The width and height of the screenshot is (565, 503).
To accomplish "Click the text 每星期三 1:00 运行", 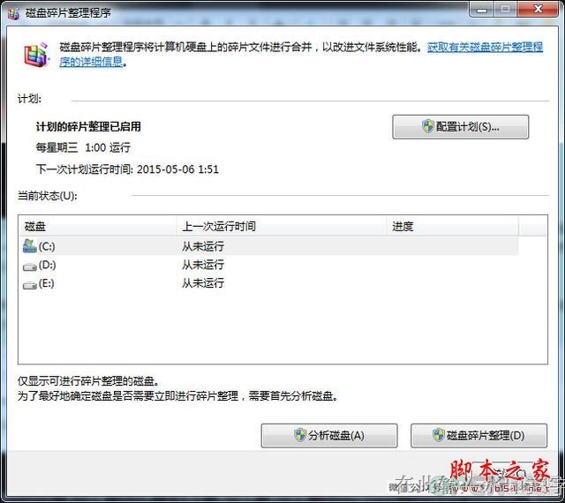I will pos(83,147).
